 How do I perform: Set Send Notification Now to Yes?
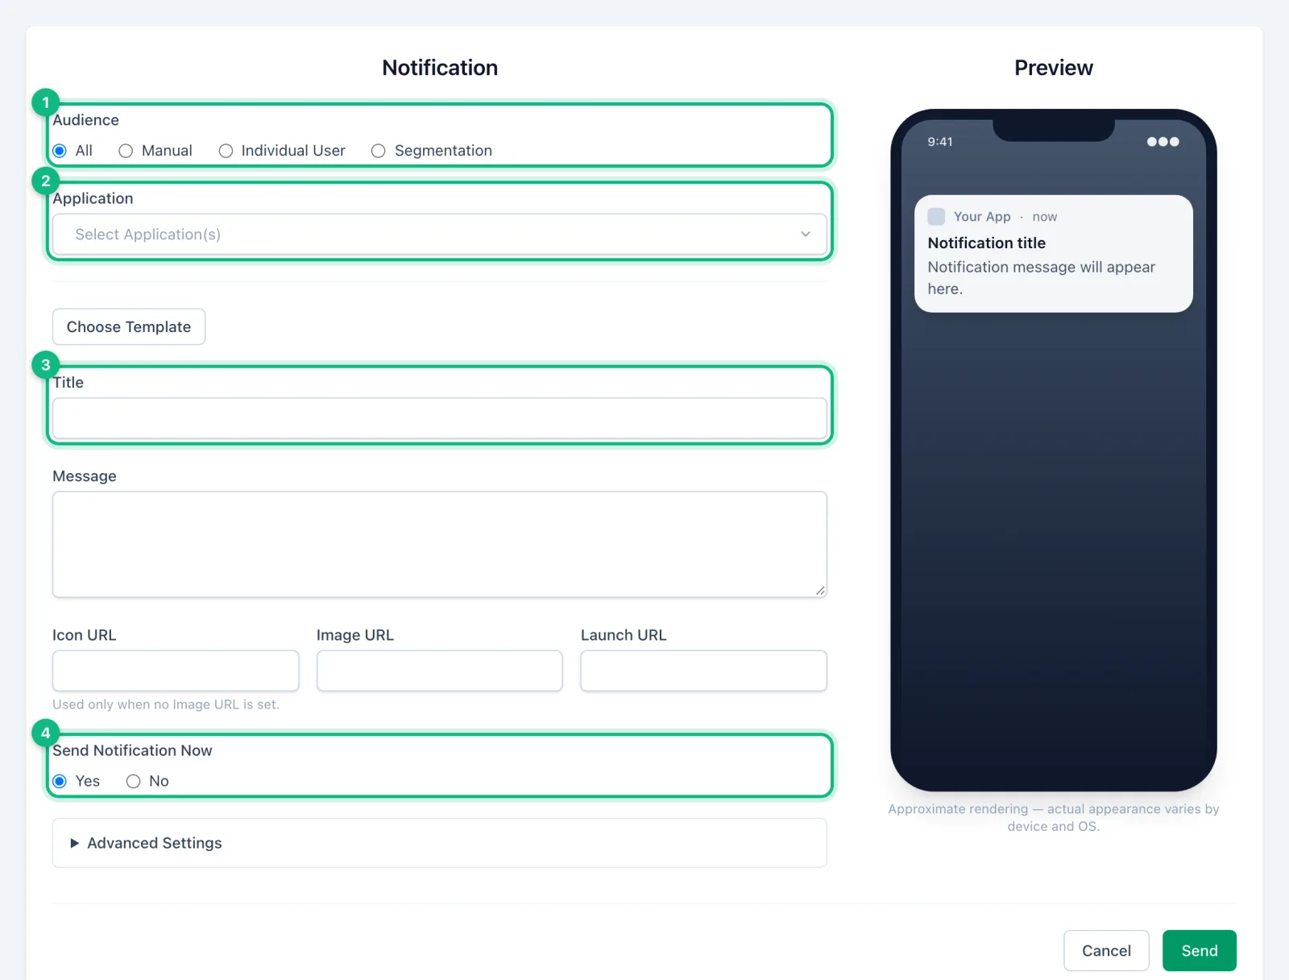tap(60, 781)
